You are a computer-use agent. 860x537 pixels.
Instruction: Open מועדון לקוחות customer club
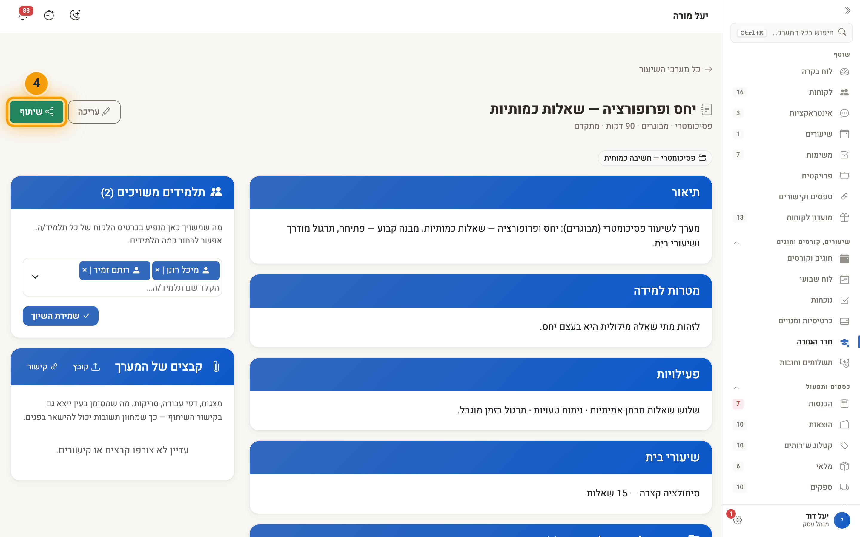point(791,217)
